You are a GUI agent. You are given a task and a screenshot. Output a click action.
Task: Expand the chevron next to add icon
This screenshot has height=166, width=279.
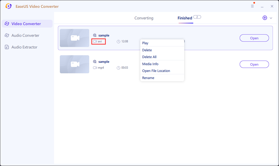pyautogui.click(x=271, y=18)
